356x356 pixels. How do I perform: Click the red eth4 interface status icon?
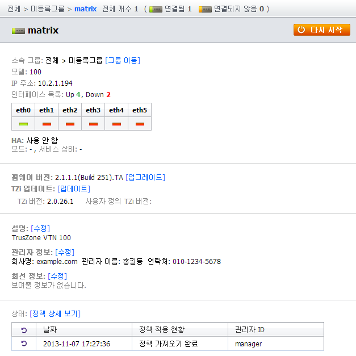116,123
